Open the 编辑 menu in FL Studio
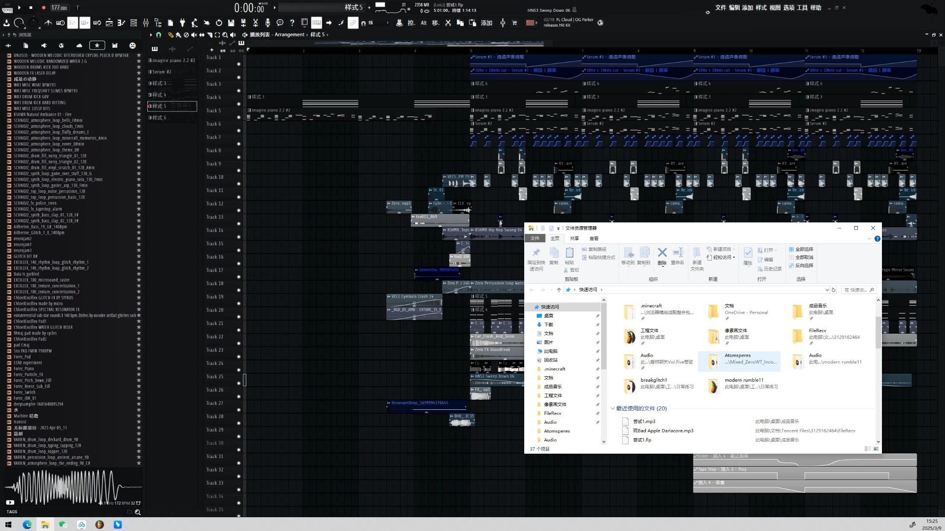This screenshot has height=531, width=945. [x=734, y=7]
